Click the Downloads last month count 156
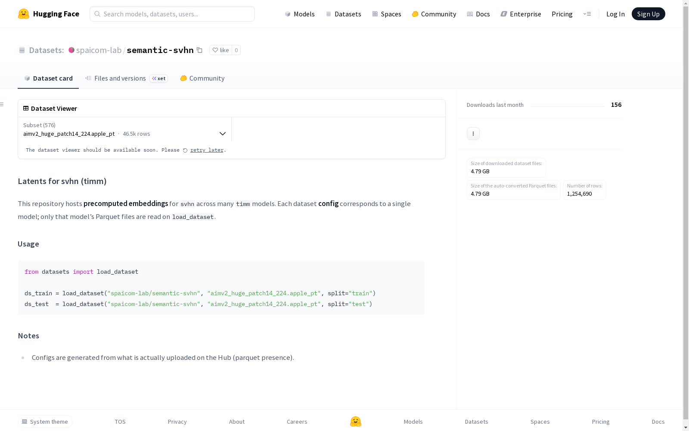Screen dimensions: 689x431 [616, 105]
